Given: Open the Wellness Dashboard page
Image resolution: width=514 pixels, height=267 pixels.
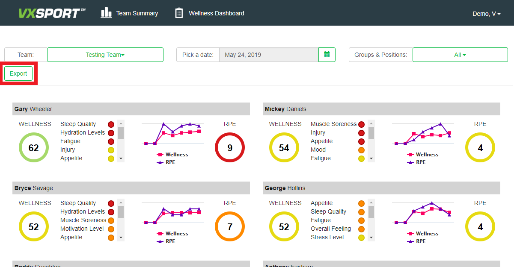Looking at the screenshot, I should click(x=217, y=13).
